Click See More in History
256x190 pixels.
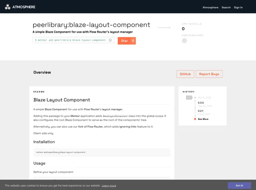point(203,119)
